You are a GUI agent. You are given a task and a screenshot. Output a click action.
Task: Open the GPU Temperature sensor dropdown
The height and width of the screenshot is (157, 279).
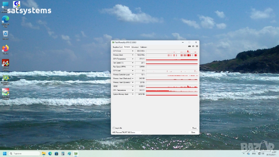(133, 59)
